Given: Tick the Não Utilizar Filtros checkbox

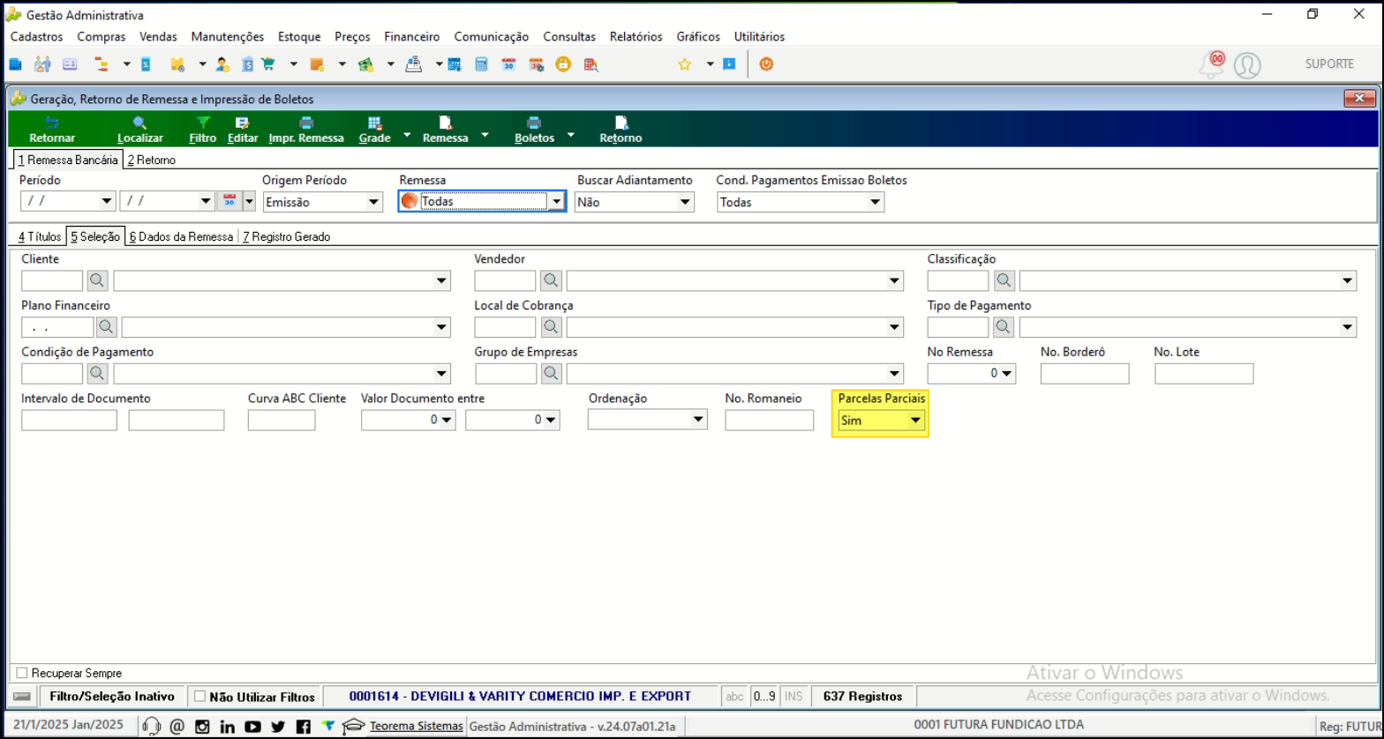Looking at the screenshot, I should point(199,697).
